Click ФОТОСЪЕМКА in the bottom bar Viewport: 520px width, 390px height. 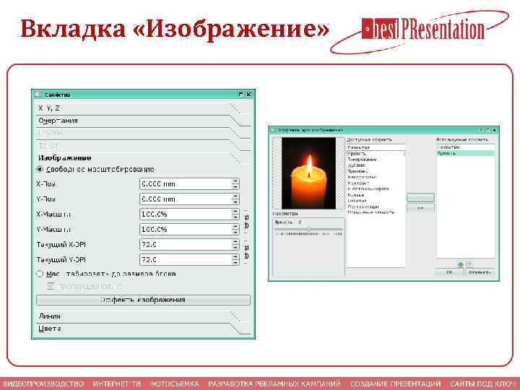click(175, 383)
